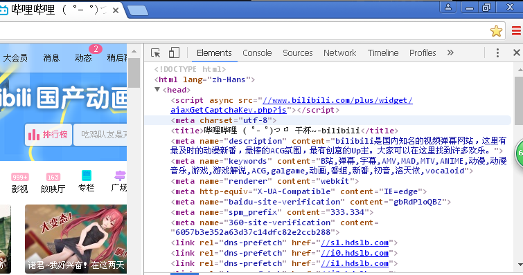Open 大会员 in bilibili navigation
The width and height of the screenshot is (523, 275).
(x=15, y=58)
